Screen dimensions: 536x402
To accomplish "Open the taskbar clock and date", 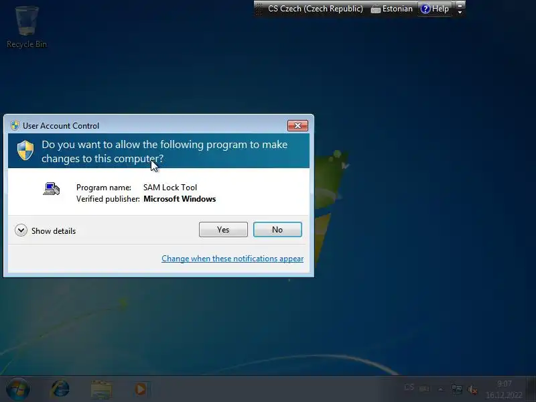I will pyautogui.click(x=505, y=389).
